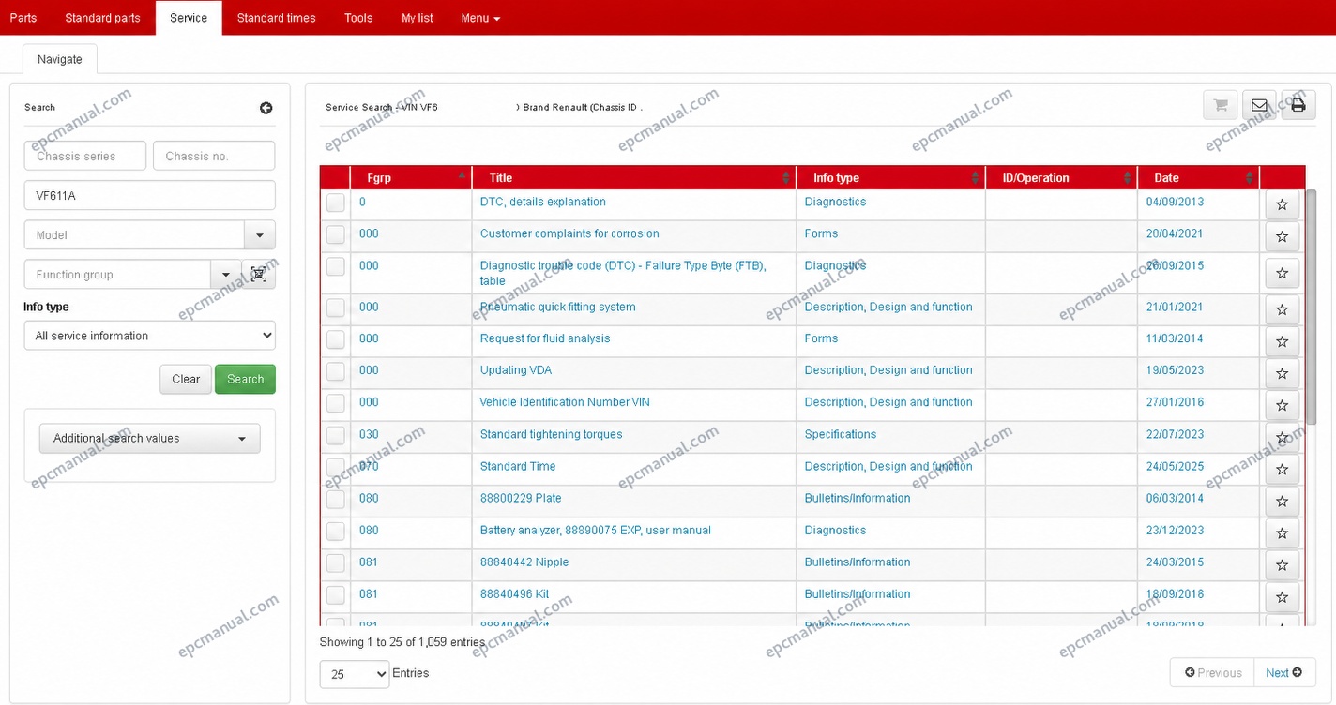Viewport: 1336px width, 705px height.
Task: Star the 'Standard tightening torques' row
Action: point(1282,437)
